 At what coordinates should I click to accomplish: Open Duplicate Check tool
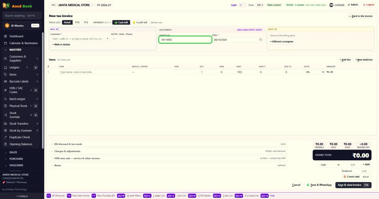click(x=20, y=137)
